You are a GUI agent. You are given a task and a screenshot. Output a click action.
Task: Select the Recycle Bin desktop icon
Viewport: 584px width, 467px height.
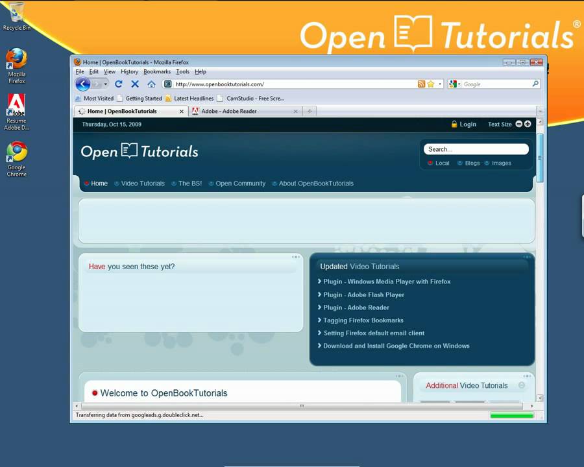tap(16, 16)
